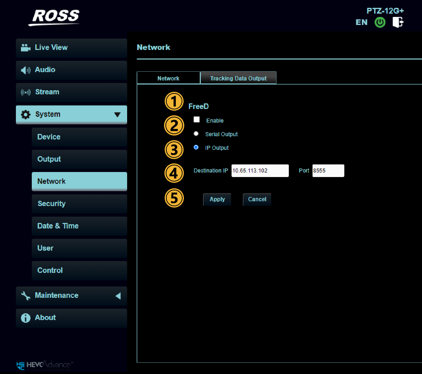Screen dimensions: 422x374
Task: Switch to the Tracking Data Output tab
Action: click(238, 78)
